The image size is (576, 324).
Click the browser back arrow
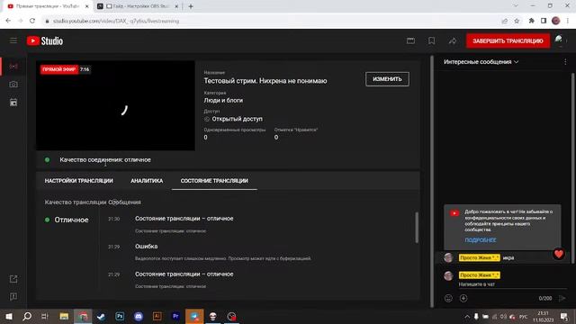click(8, 21)
